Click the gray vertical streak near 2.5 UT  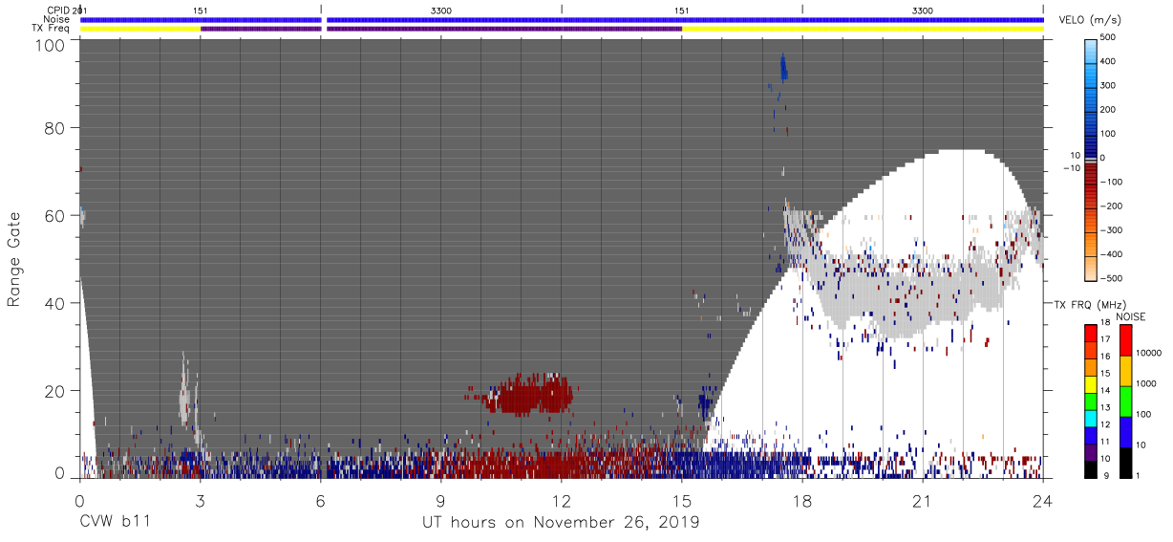pos(187,392)
